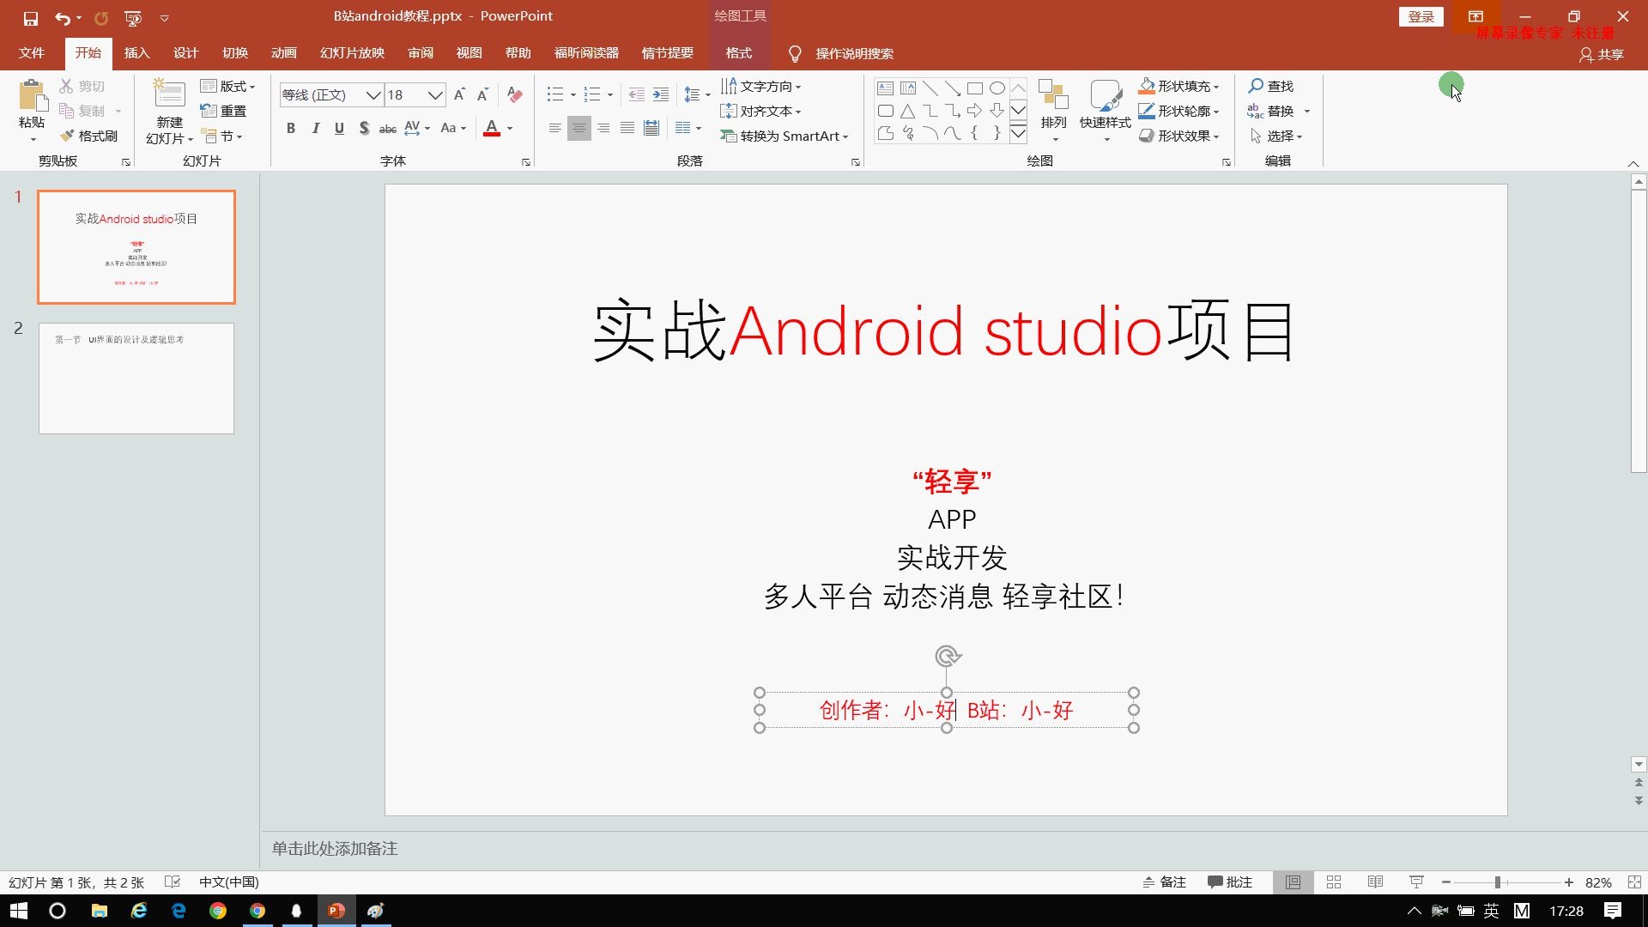Toggle Underline formatting
This screenshot has width=1648, height=927.
click(x=340, y=128)
